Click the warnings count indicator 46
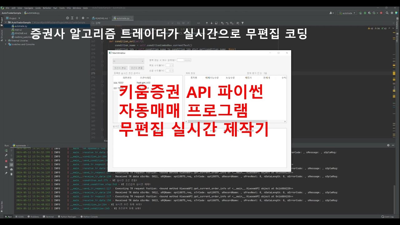This screenshot has height=225, width=400. [371, 28]
